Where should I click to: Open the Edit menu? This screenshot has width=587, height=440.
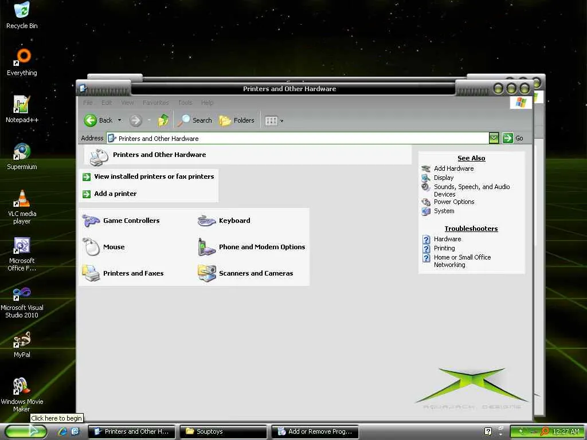point(107,103)
